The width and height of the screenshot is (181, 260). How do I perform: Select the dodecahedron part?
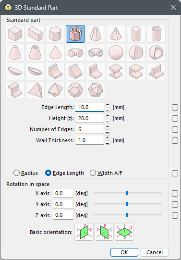[75, 90]
